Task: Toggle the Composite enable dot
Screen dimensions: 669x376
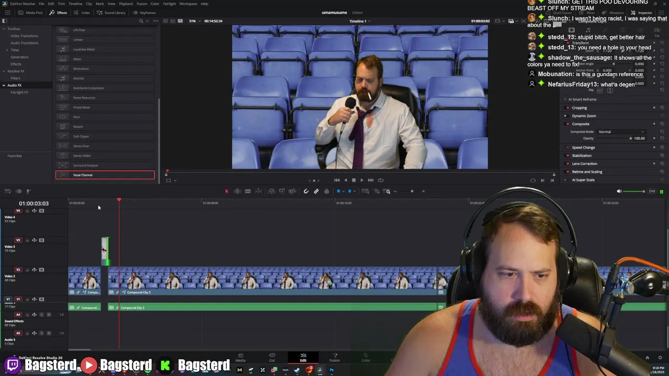Action: point(567,124)
